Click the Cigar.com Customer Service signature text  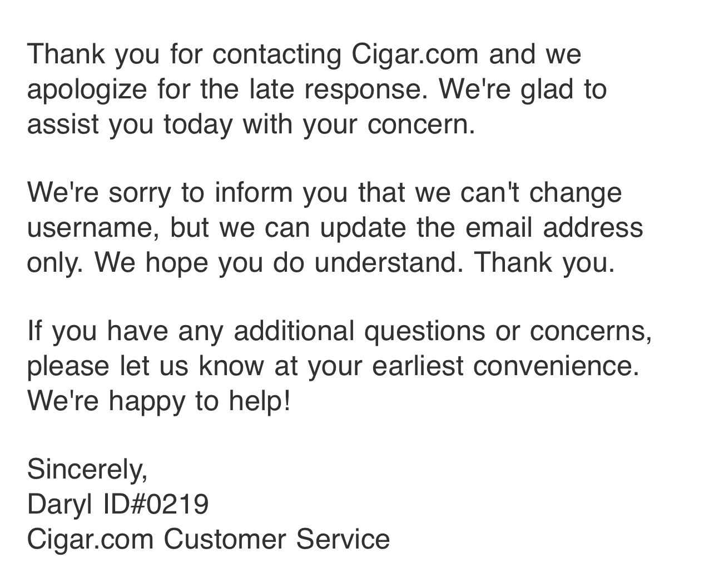(208, 539)
